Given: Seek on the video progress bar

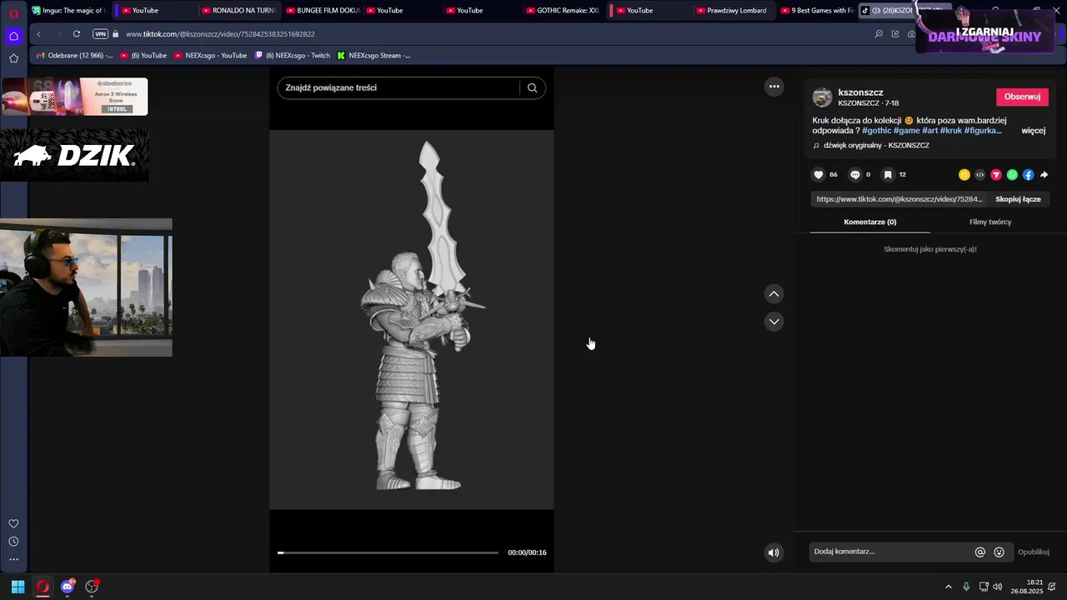Looking at the screenshot, I should pos(388,552).
